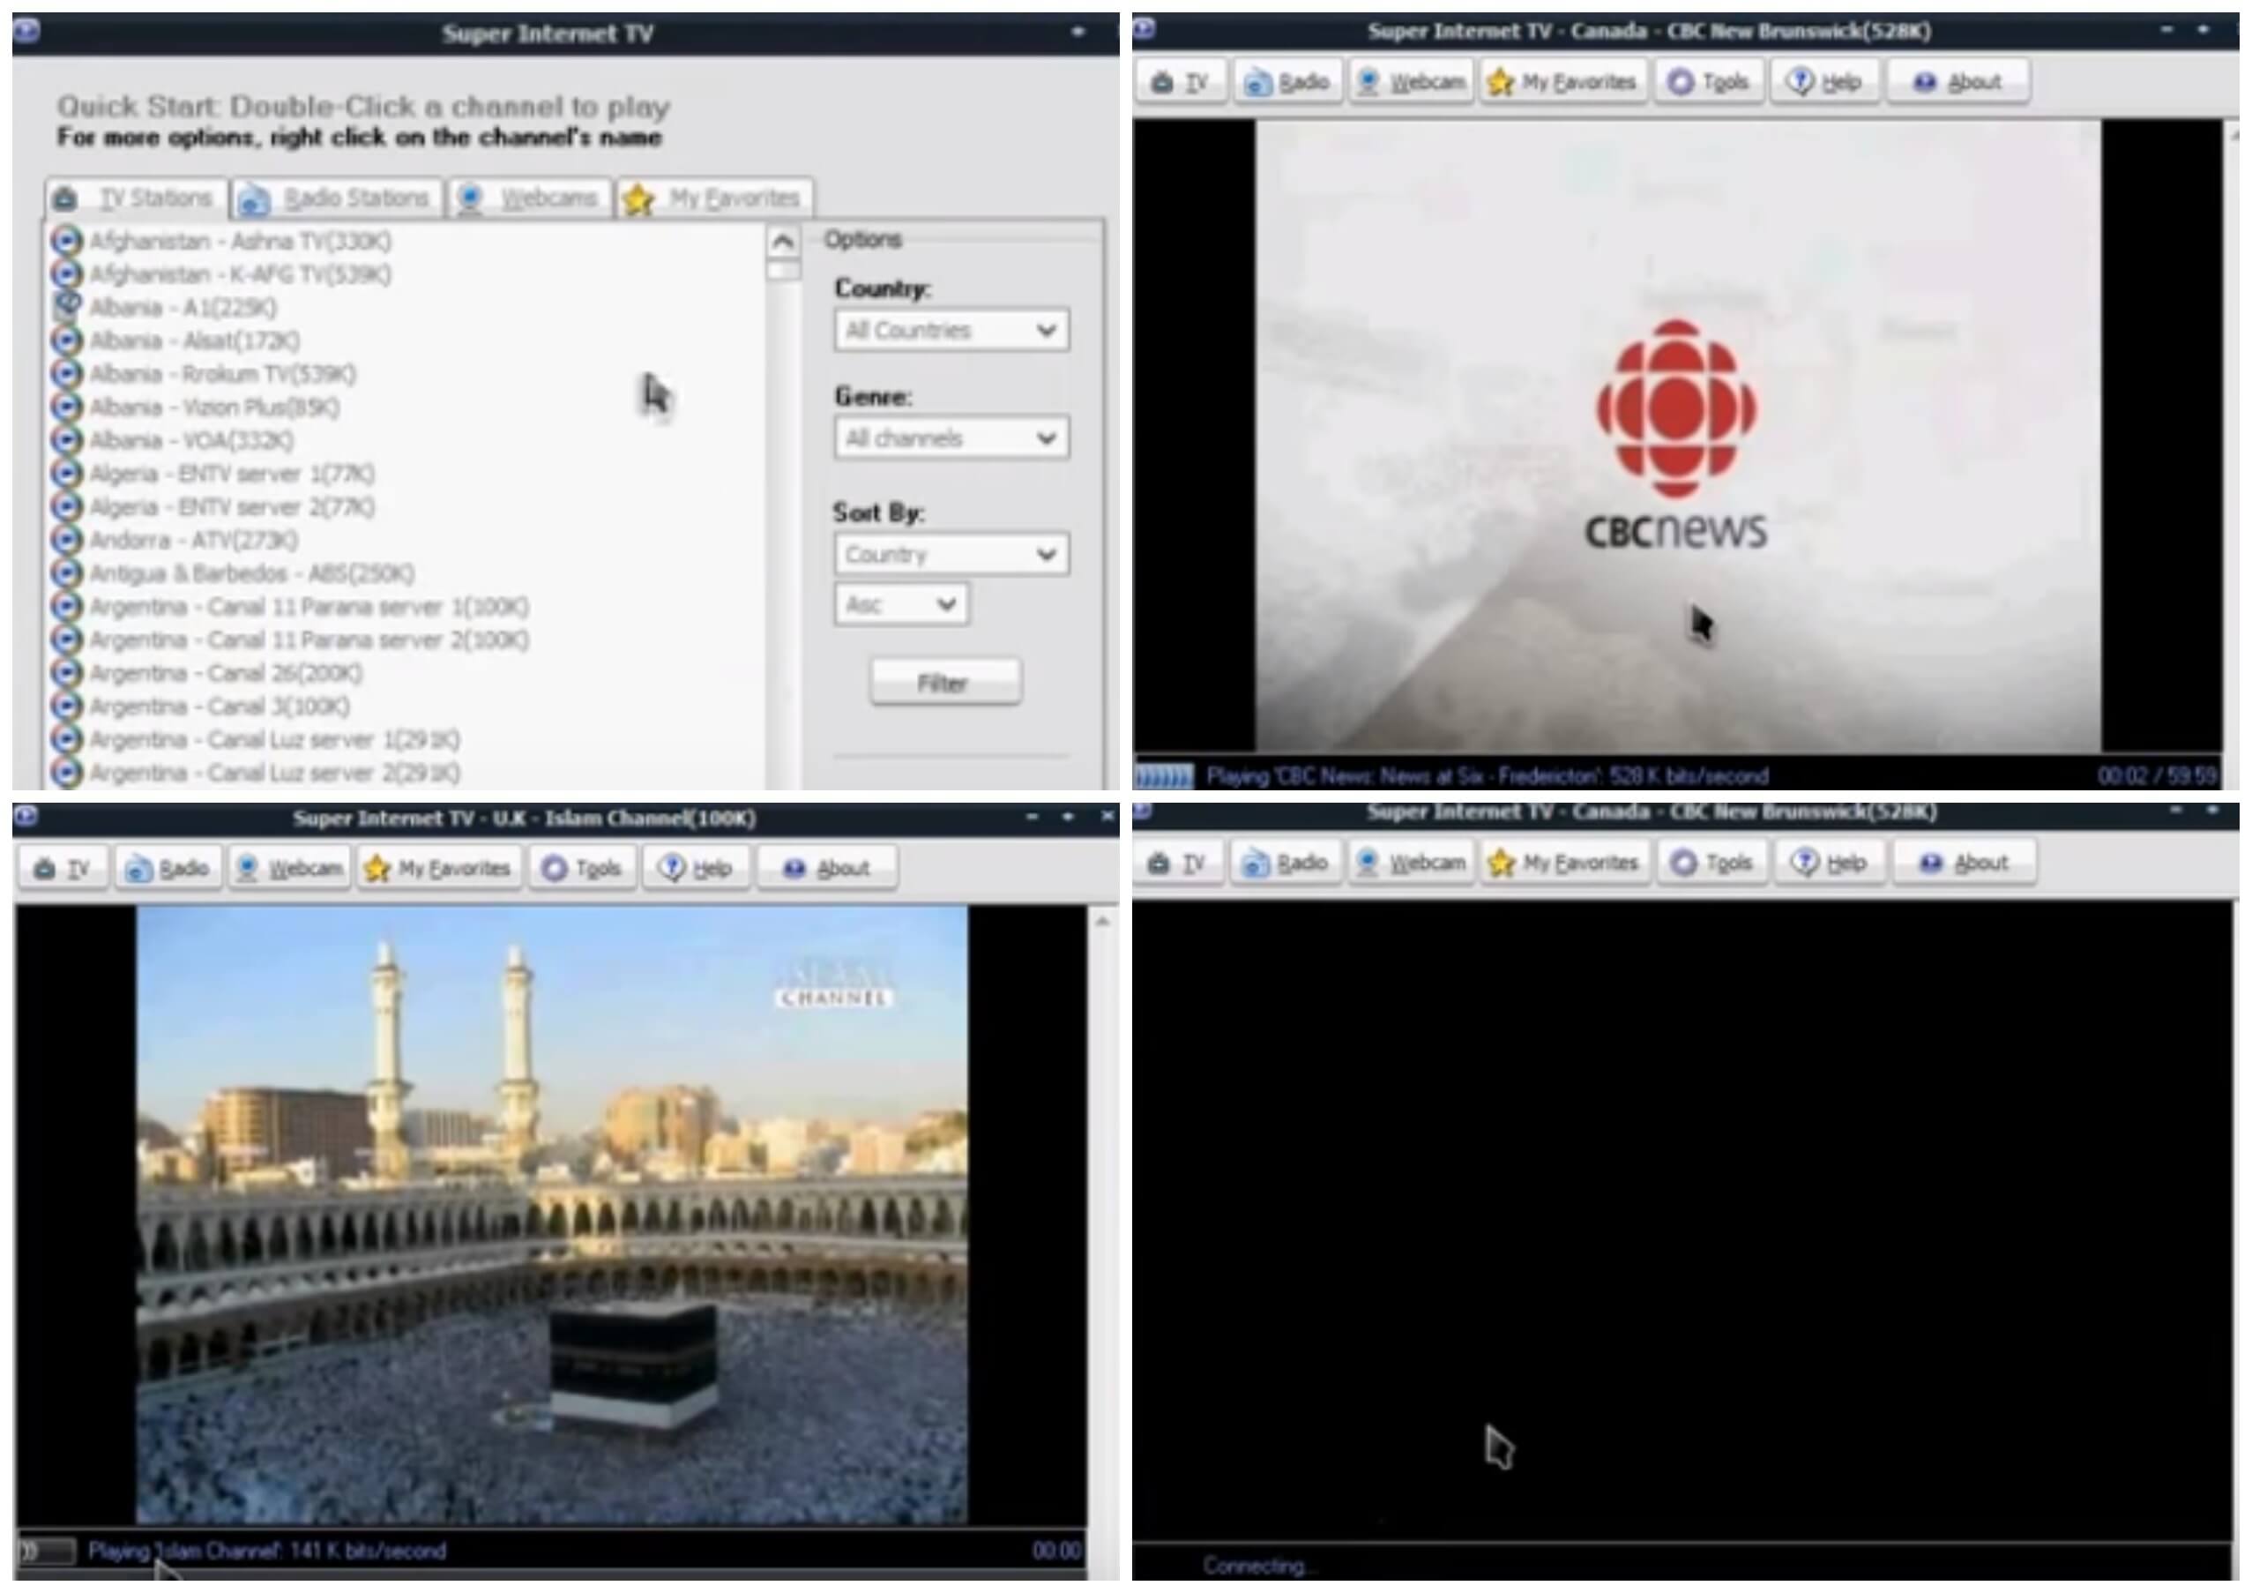Open the Webcams tab in channel list
The height and width of the screenshot is (1593, 2252).
(x=531, y=198)
